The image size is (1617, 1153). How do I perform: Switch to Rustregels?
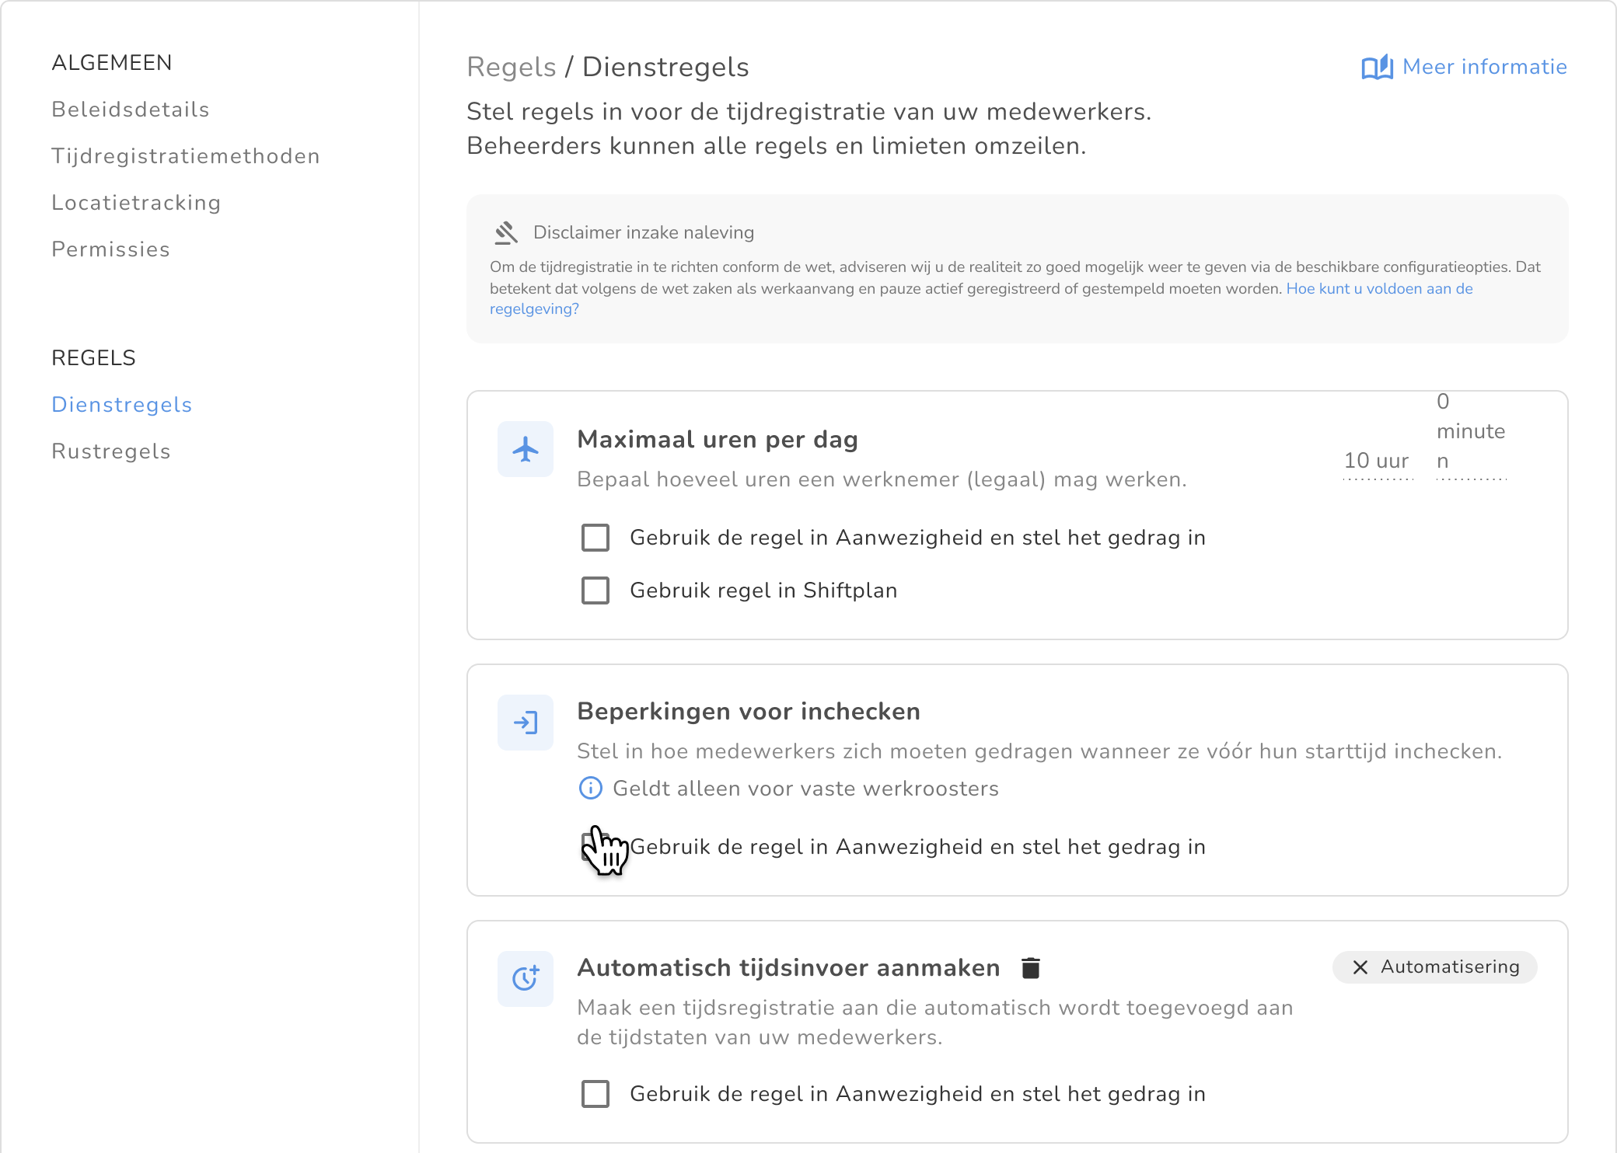click(x=111, y=451)
